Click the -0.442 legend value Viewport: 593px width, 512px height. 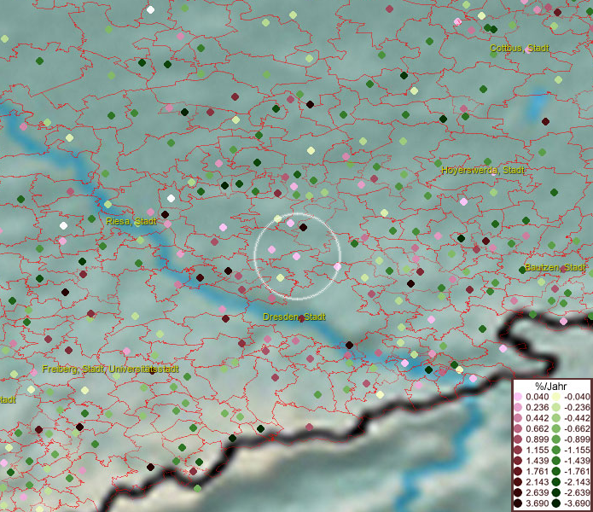point(577,418)
